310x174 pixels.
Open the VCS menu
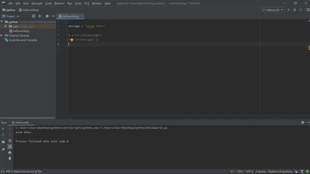(87, 3)
